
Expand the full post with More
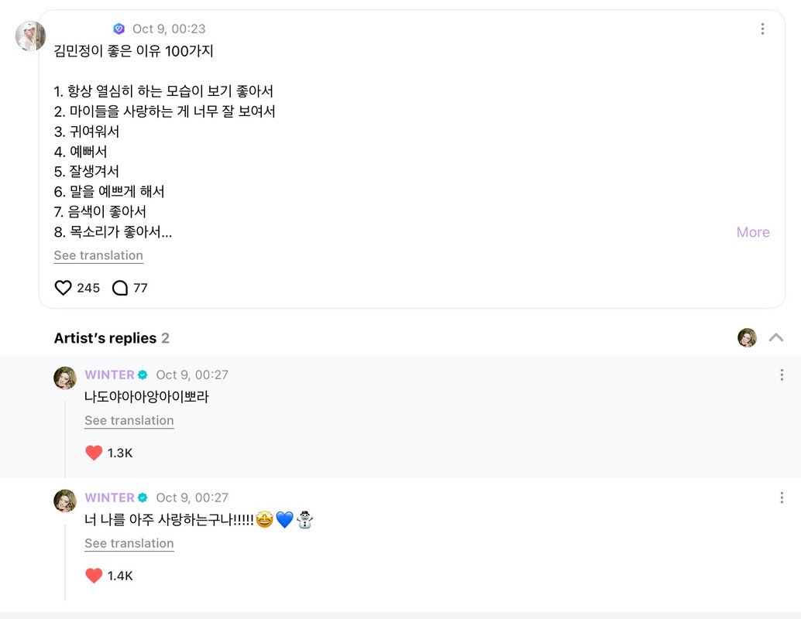[x=752, y=232]
